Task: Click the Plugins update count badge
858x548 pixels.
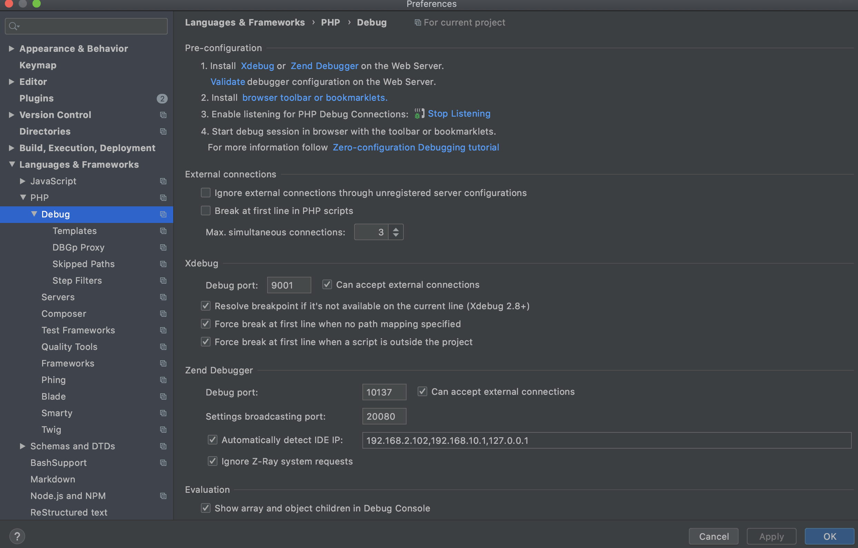Action: click(x=162, y=99)
